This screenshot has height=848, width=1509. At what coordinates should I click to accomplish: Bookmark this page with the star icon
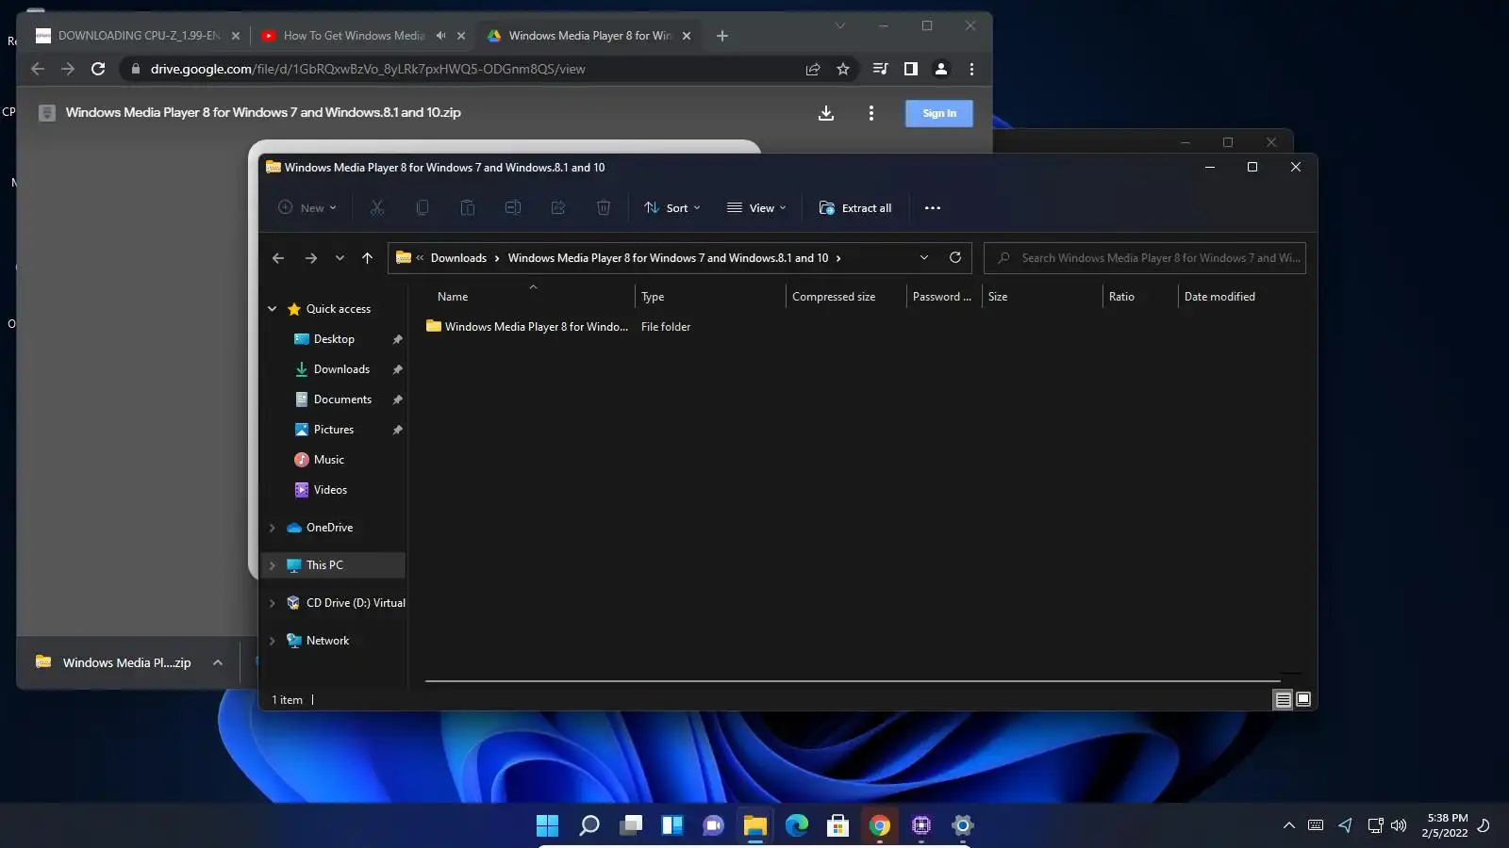click(843, 69)
